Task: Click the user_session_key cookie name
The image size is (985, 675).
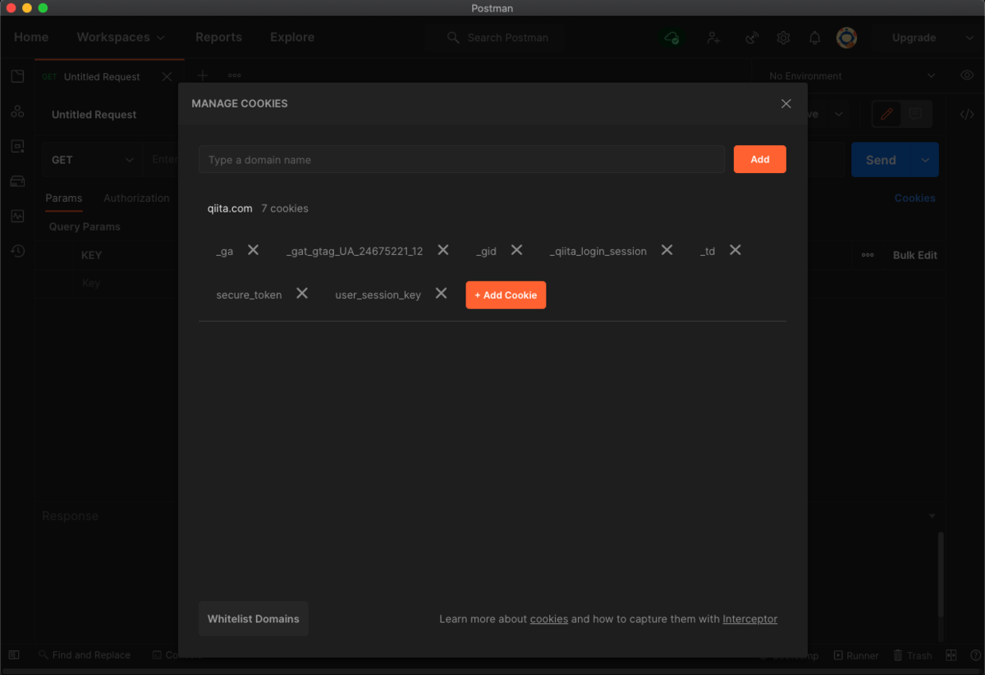Action: tap(378, 294)
